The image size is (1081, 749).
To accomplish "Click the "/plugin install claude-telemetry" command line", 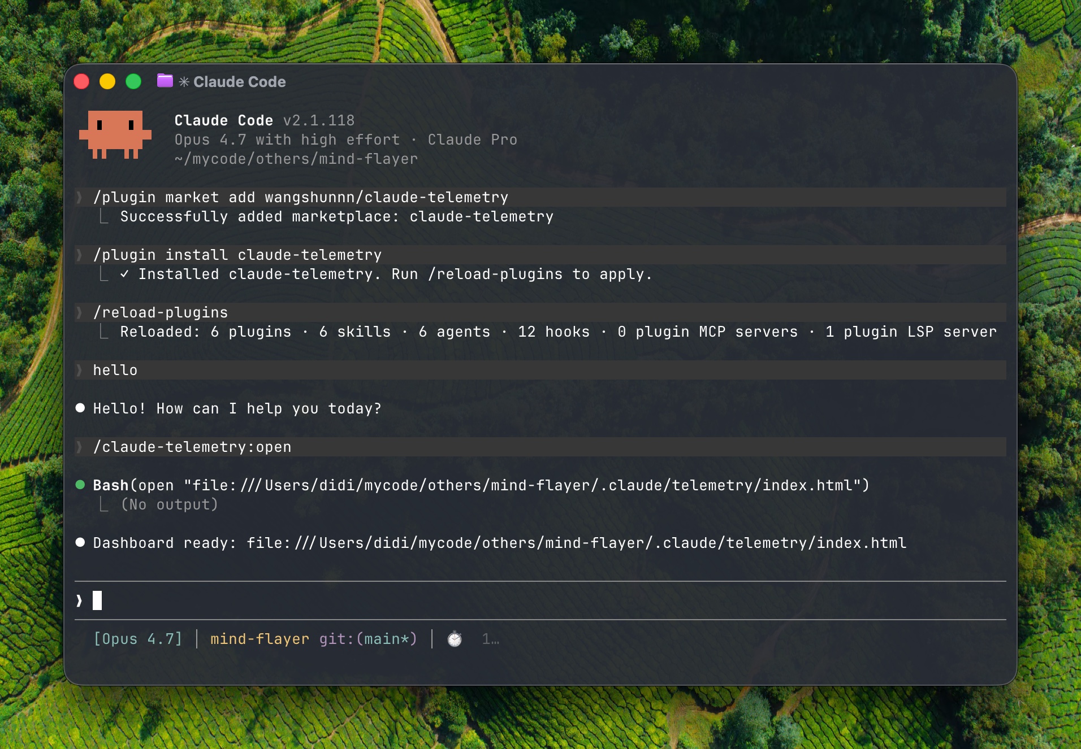I will pos(237,255).
